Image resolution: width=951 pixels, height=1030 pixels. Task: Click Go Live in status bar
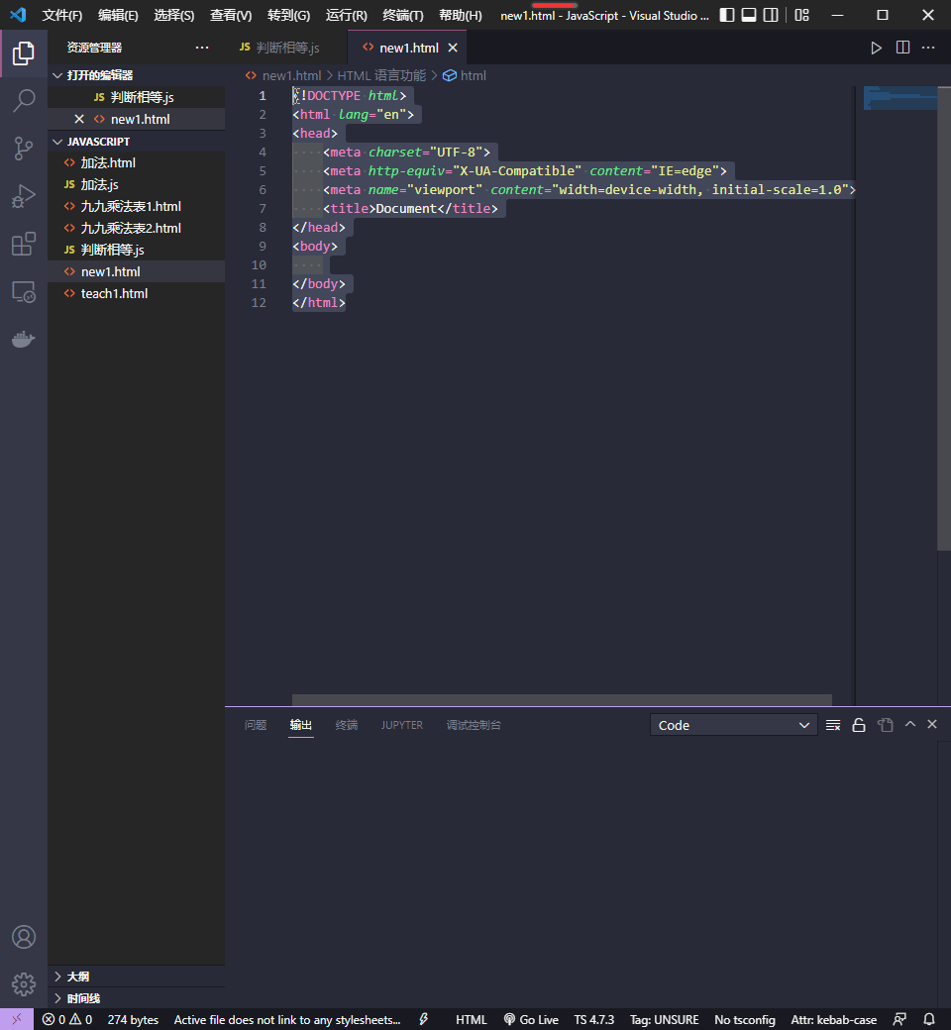click(x=531, y=1019)
